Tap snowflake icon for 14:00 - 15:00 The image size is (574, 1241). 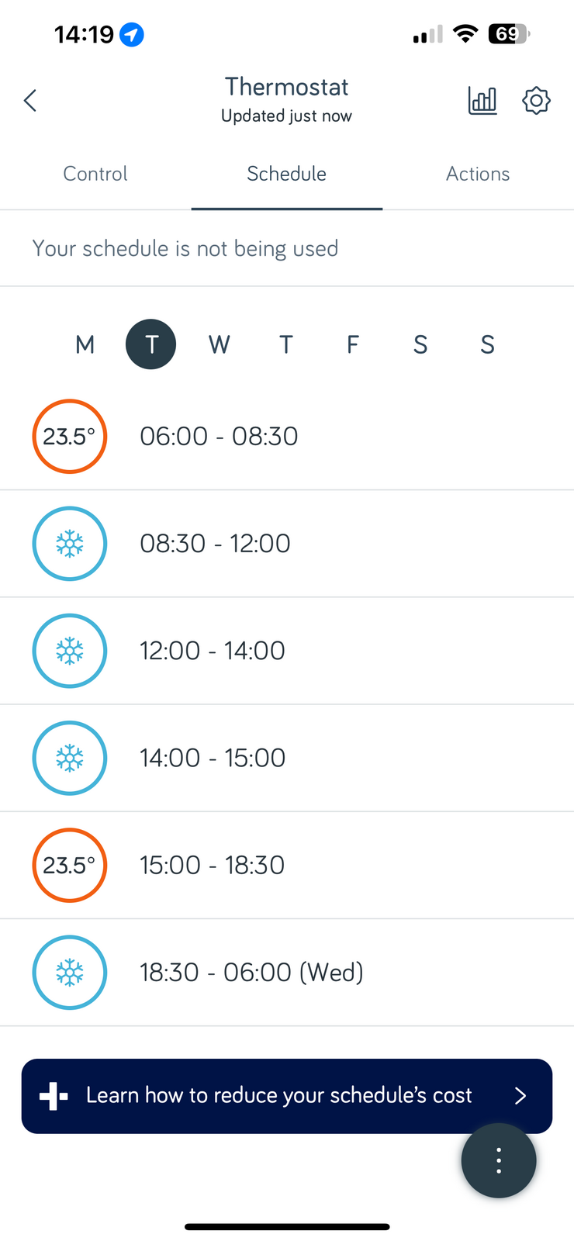(x=70, y=758)
